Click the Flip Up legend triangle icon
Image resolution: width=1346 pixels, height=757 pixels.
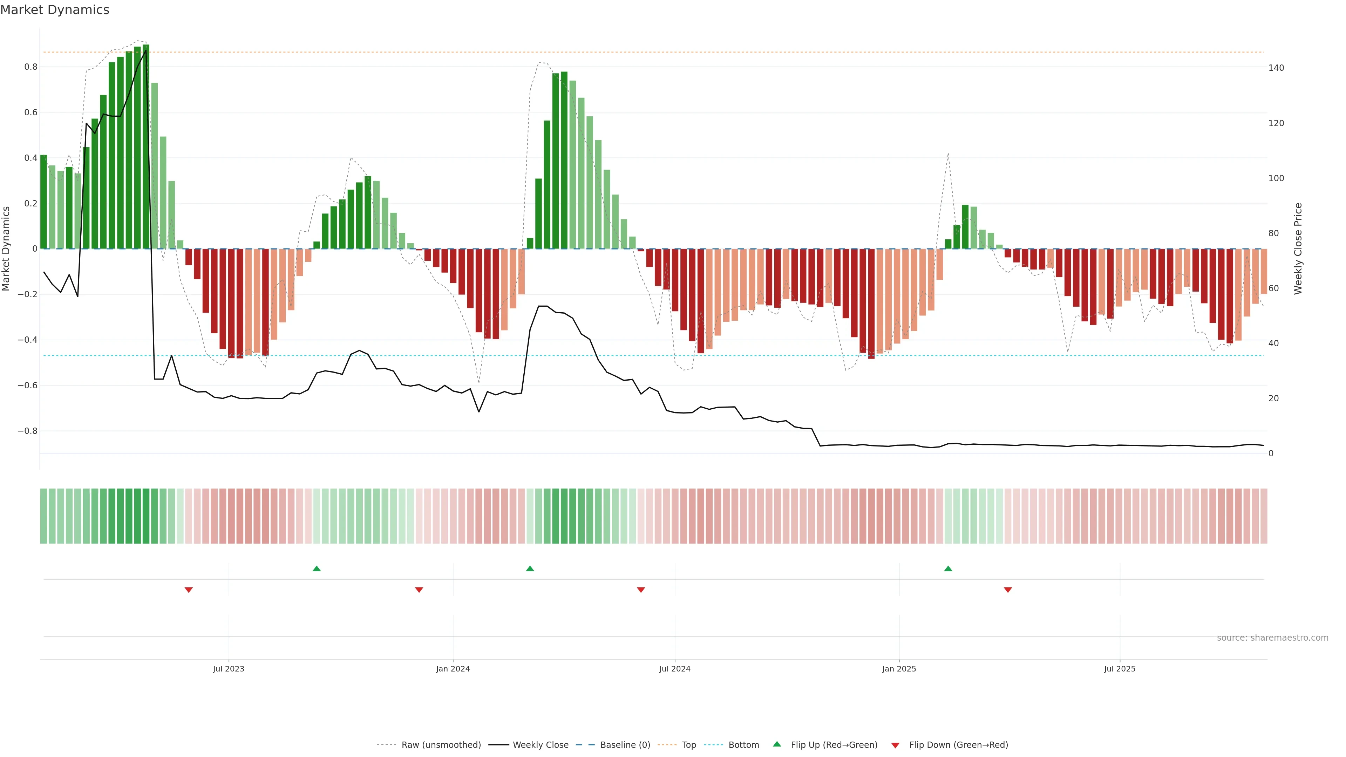coord(777,744)
